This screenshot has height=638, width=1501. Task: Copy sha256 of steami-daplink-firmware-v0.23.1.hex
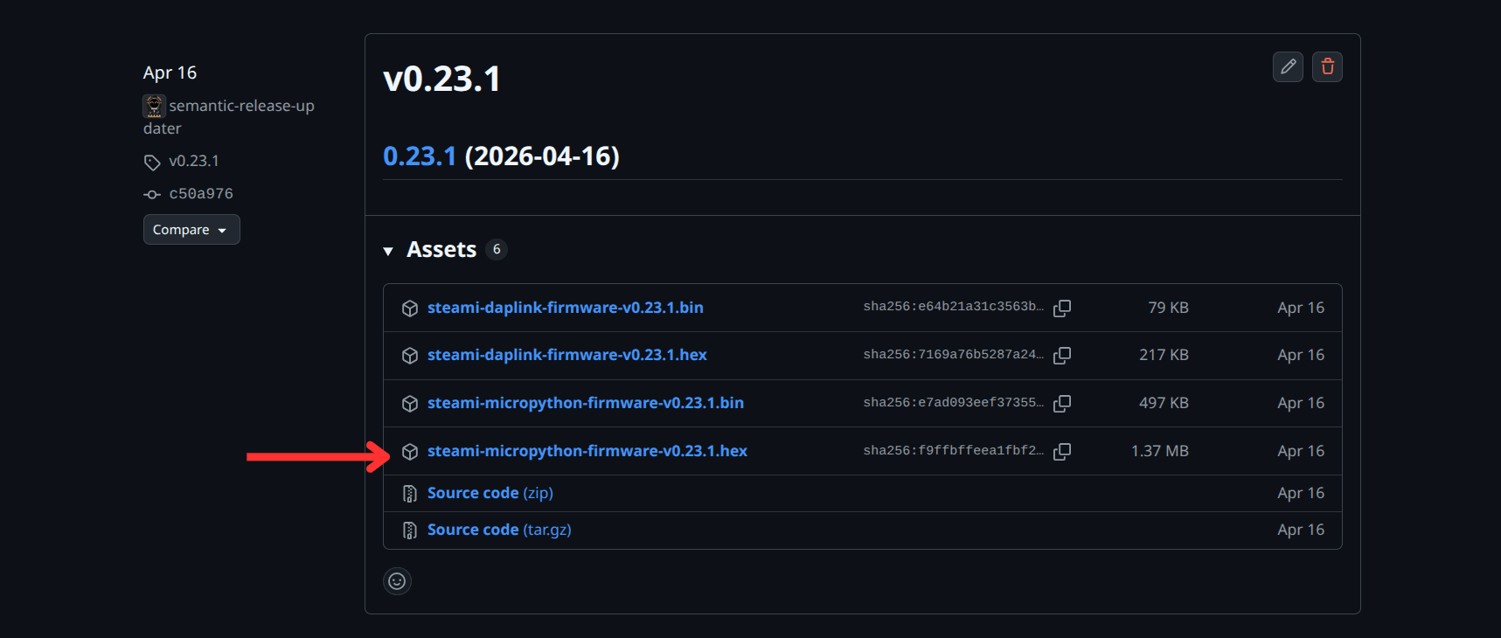(1062, 355)
